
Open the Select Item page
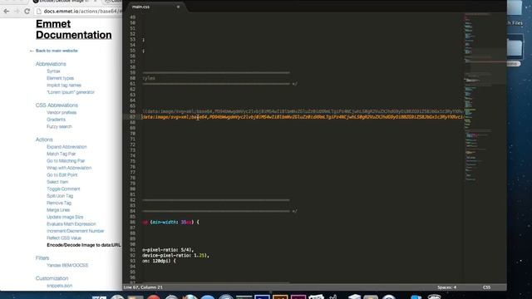pyautogui.click(x=57, y=182)
